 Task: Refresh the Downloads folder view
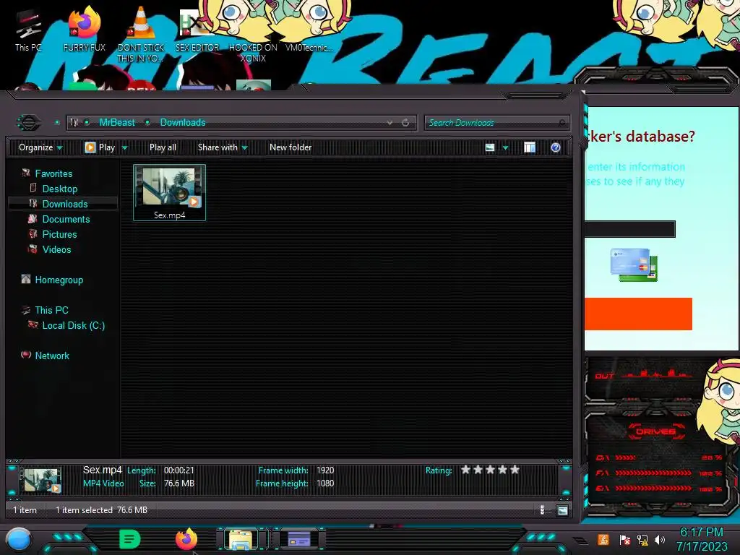[405, 123]
